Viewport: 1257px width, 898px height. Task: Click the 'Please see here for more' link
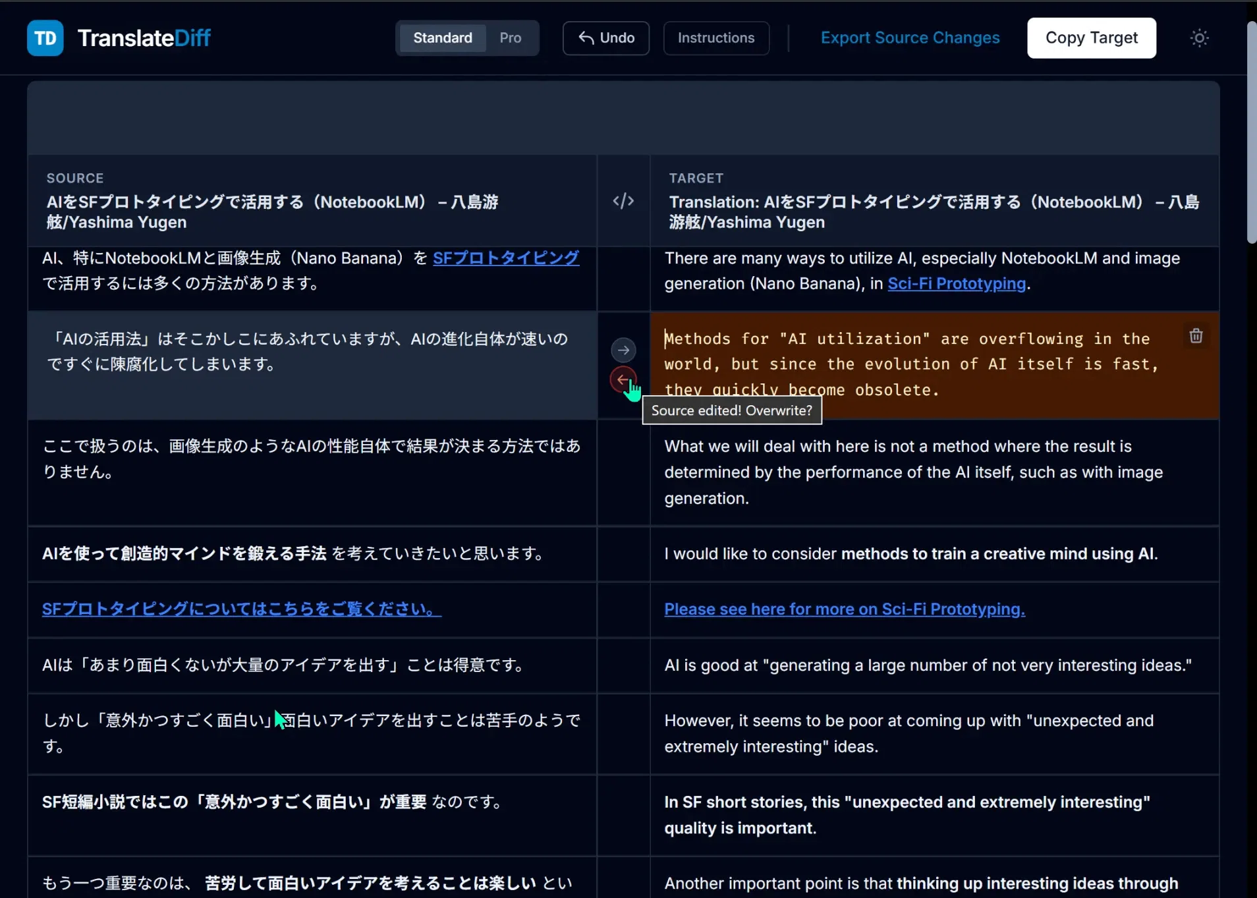845,609
